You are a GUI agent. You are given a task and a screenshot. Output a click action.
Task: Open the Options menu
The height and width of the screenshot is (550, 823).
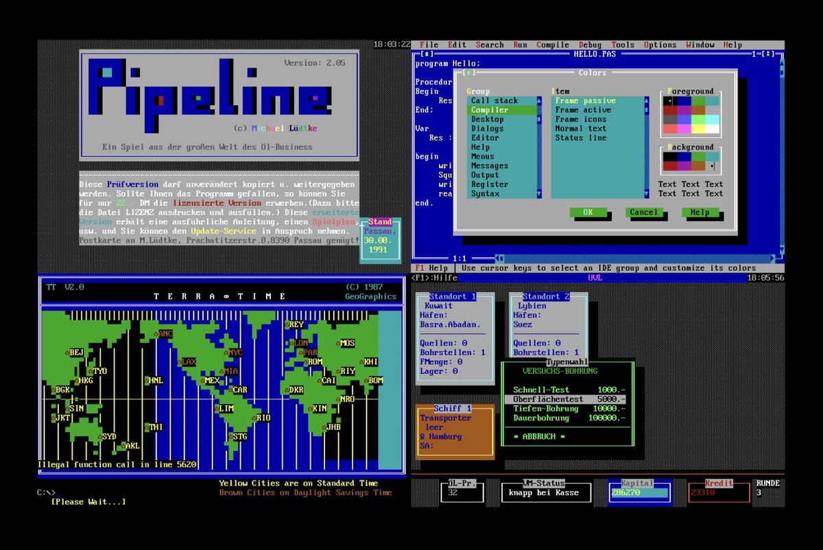pos(660,45)
